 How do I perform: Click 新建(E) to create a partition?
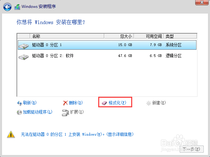(159, 103)
